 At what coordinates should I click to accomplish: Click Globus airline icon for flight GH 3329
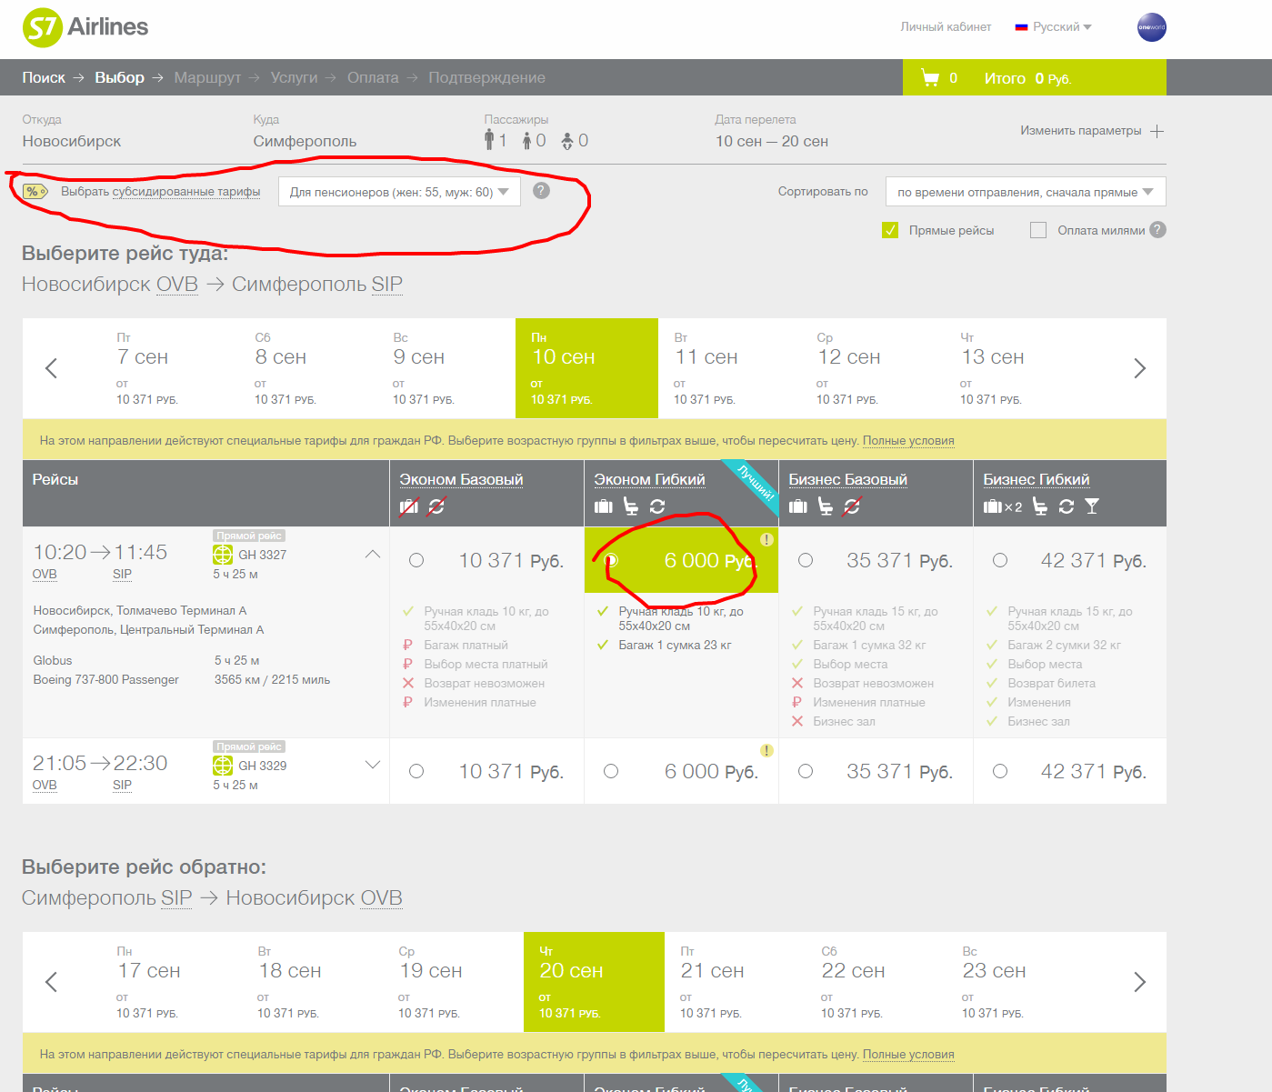(x=223, y=765)
